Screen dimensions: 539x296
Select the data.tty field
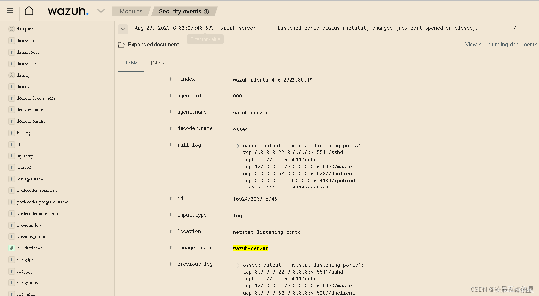(23, 75)
